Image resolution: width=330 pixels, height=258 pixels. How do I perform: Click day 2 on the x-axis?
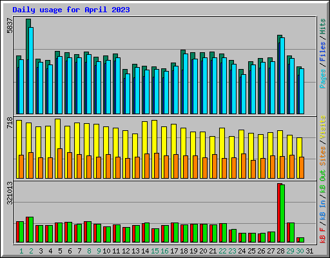tap(31, 251)
